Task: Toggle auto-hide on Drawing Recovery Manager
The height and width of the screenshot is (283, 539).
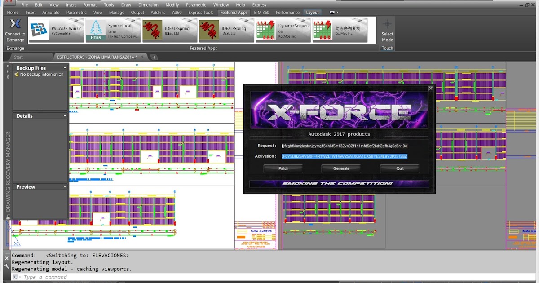Action: 8,71
